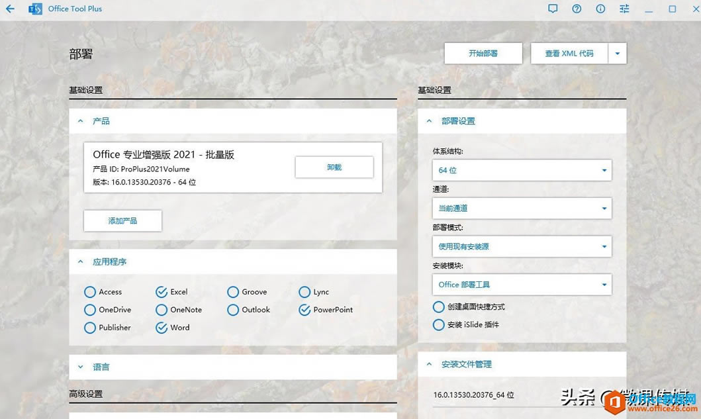Click the 开始部署 button to start deployment
This screenshot has width=701, height=419.
[x=483, y=53]
